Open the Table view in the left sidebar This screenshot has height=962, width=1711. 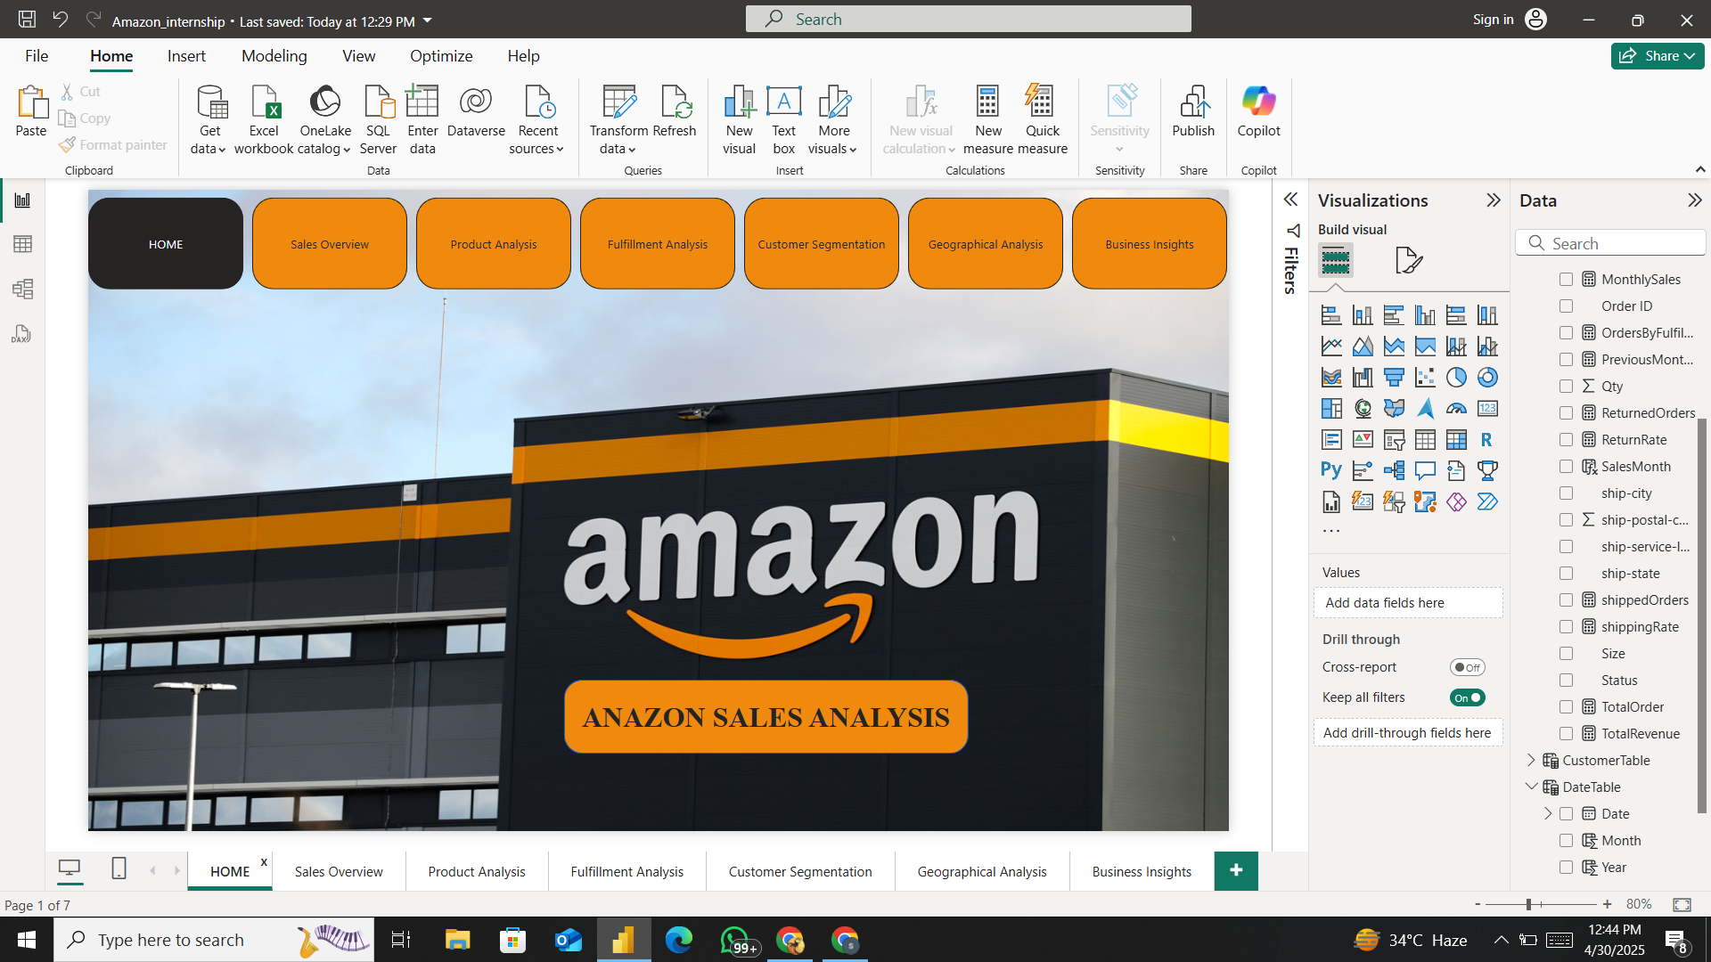(x=22, y=244)
